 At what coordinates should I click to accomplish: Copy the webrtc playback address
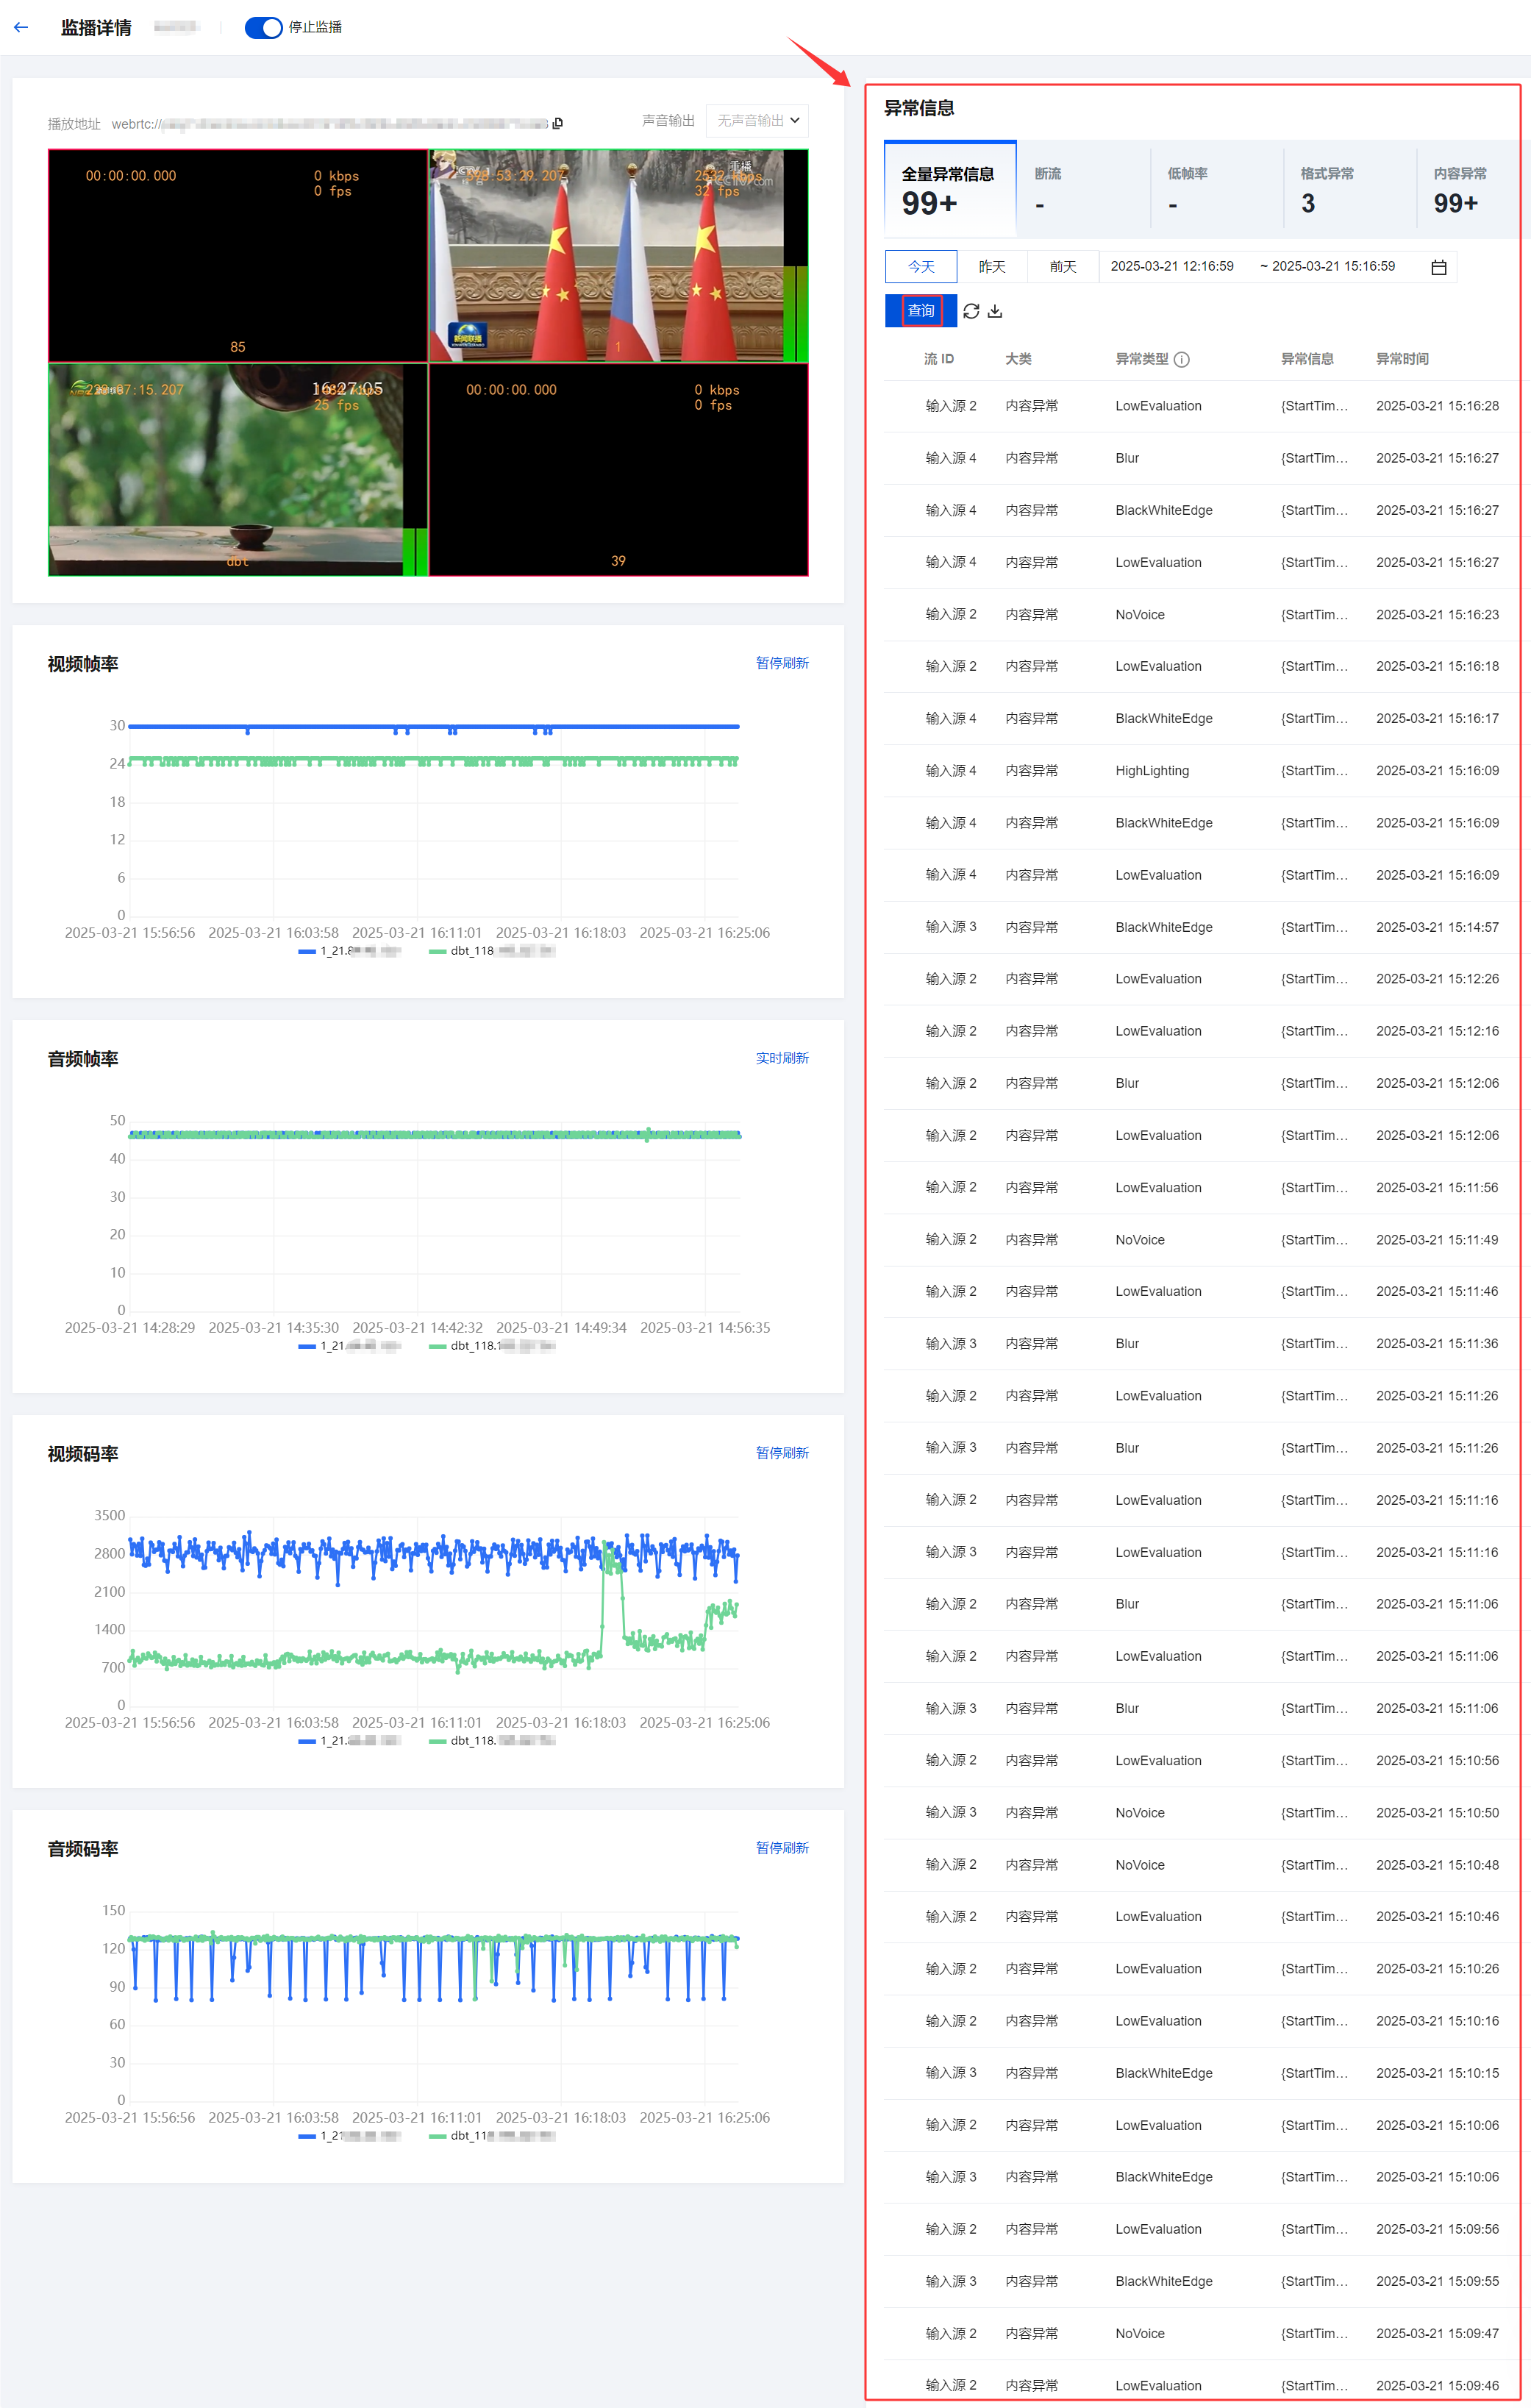point(557,123)
